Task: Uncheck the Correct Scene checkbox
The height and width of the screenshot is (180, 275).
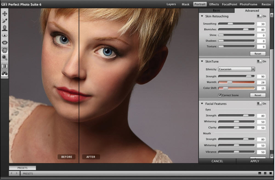Action: [220, 95]
